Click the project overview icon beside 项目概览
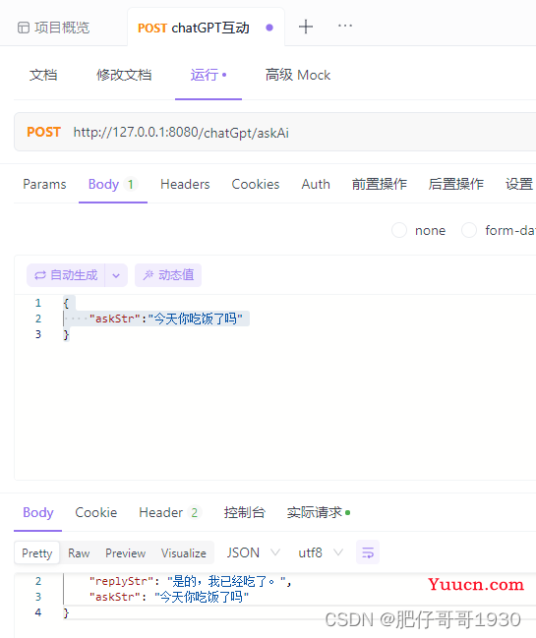This screenshot has width=536, height=638. pos(24,28)
